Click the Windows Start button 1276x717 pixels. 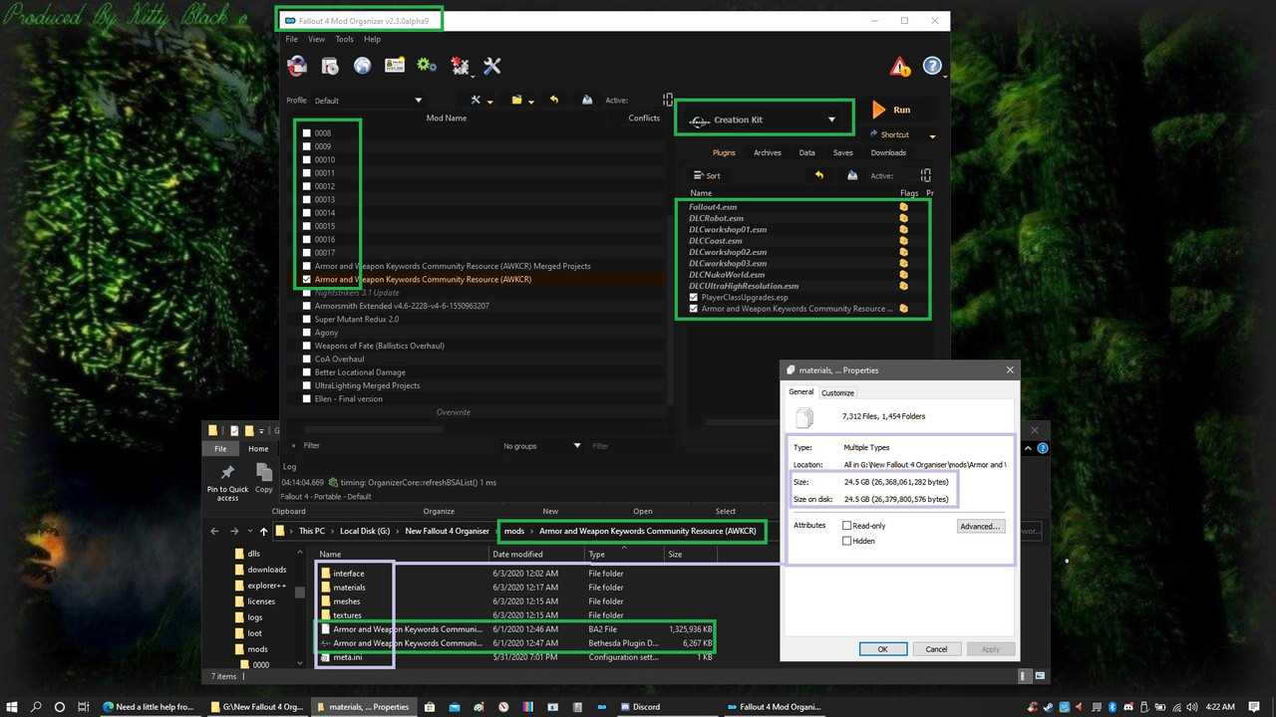click(12, 707)
